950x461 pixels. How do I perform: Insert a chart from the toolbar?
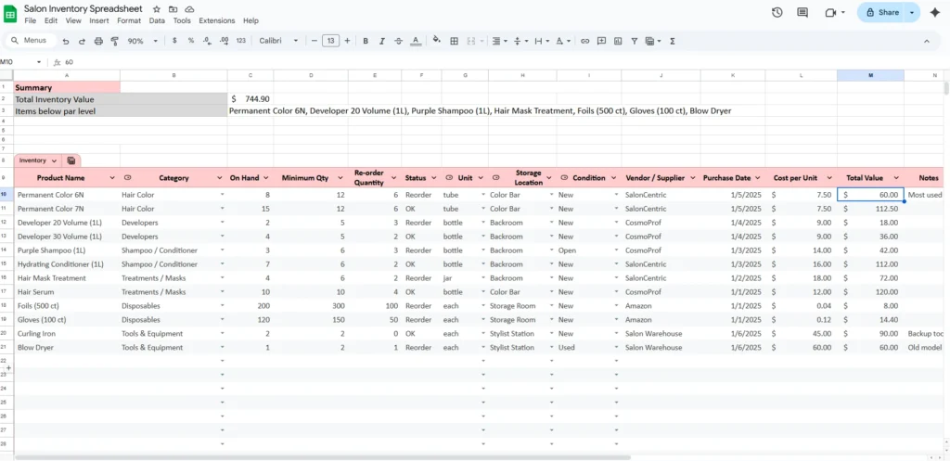pyautogui.click(x=617, y=41)
